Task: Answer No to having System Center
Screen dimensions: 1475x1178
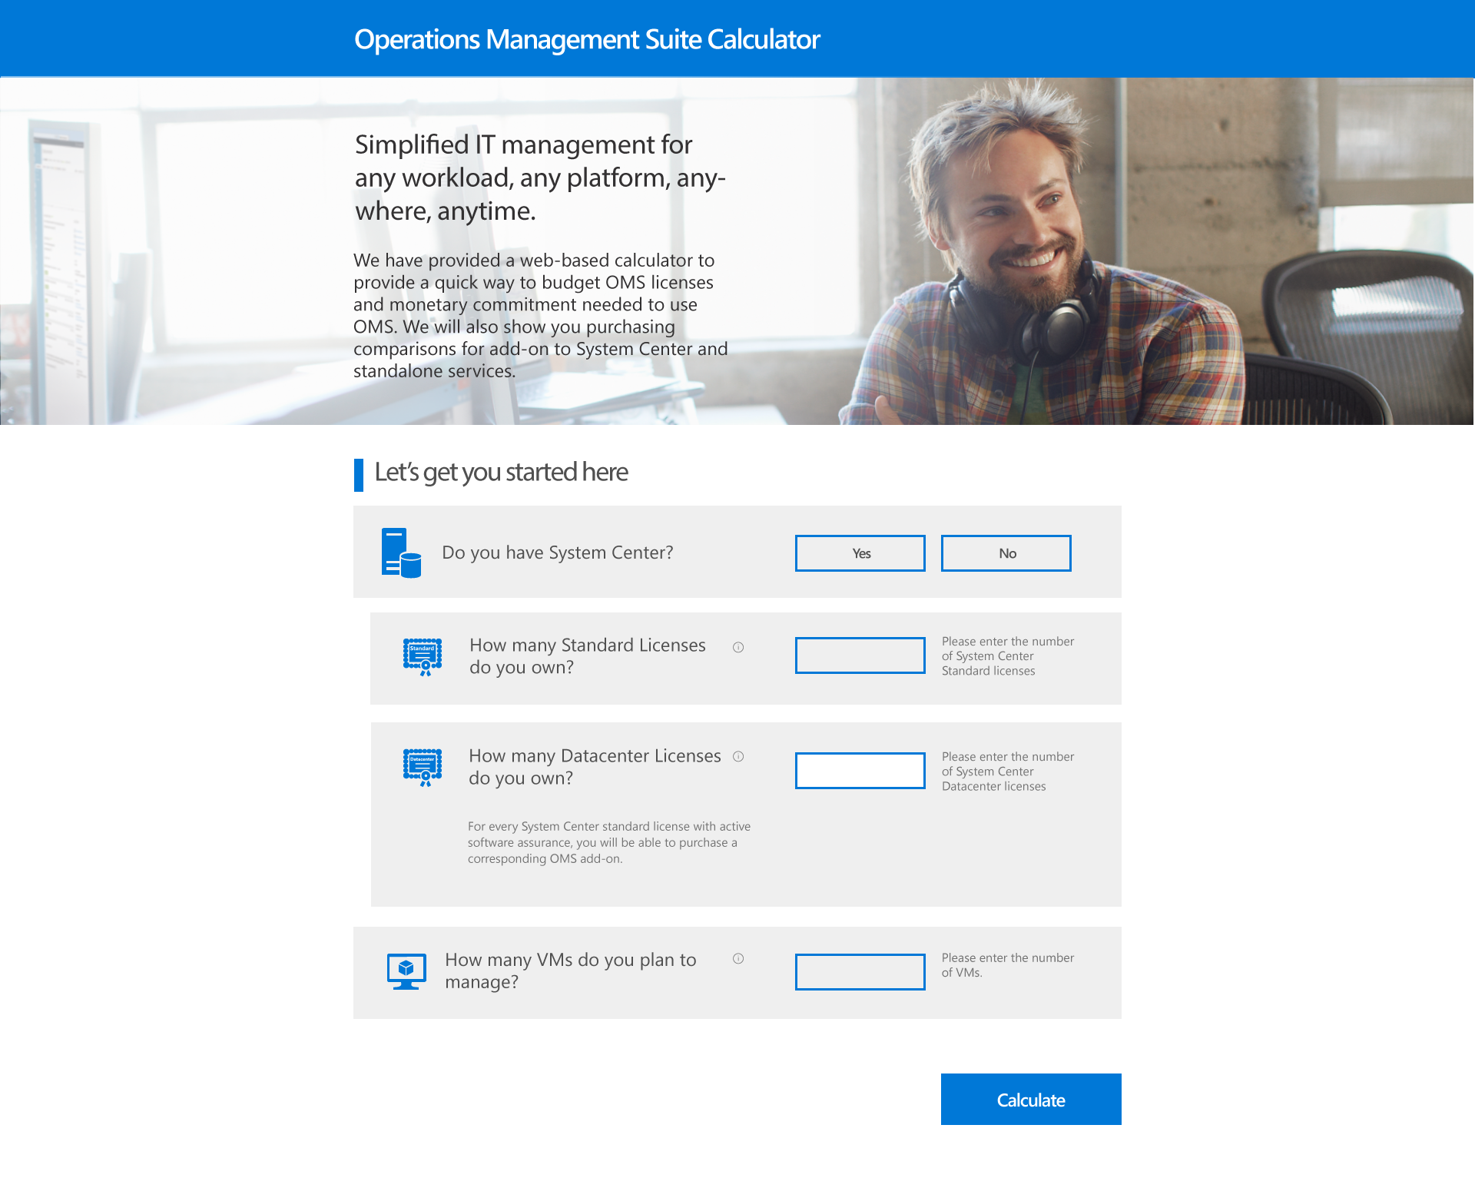Action: click(x=1006, y=553)
